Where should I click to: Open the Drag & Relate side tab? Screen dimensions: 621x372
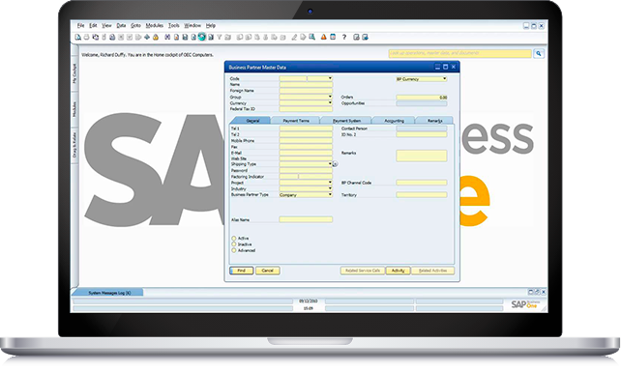(74, 145)
